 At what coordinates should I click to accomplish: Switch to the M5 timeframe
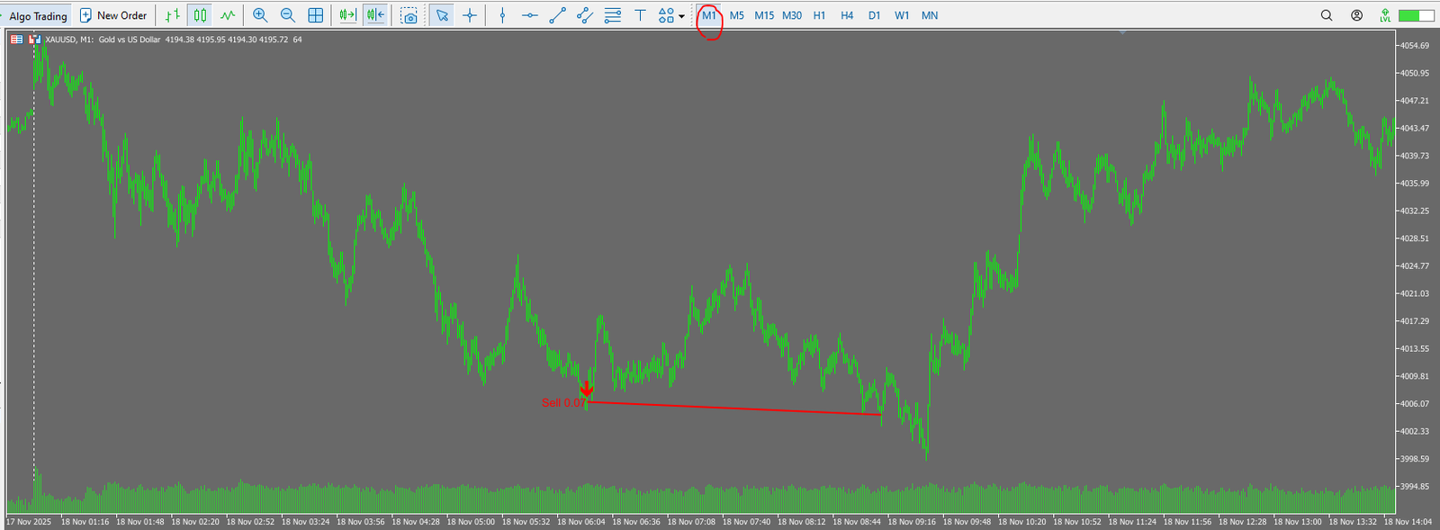737,15
